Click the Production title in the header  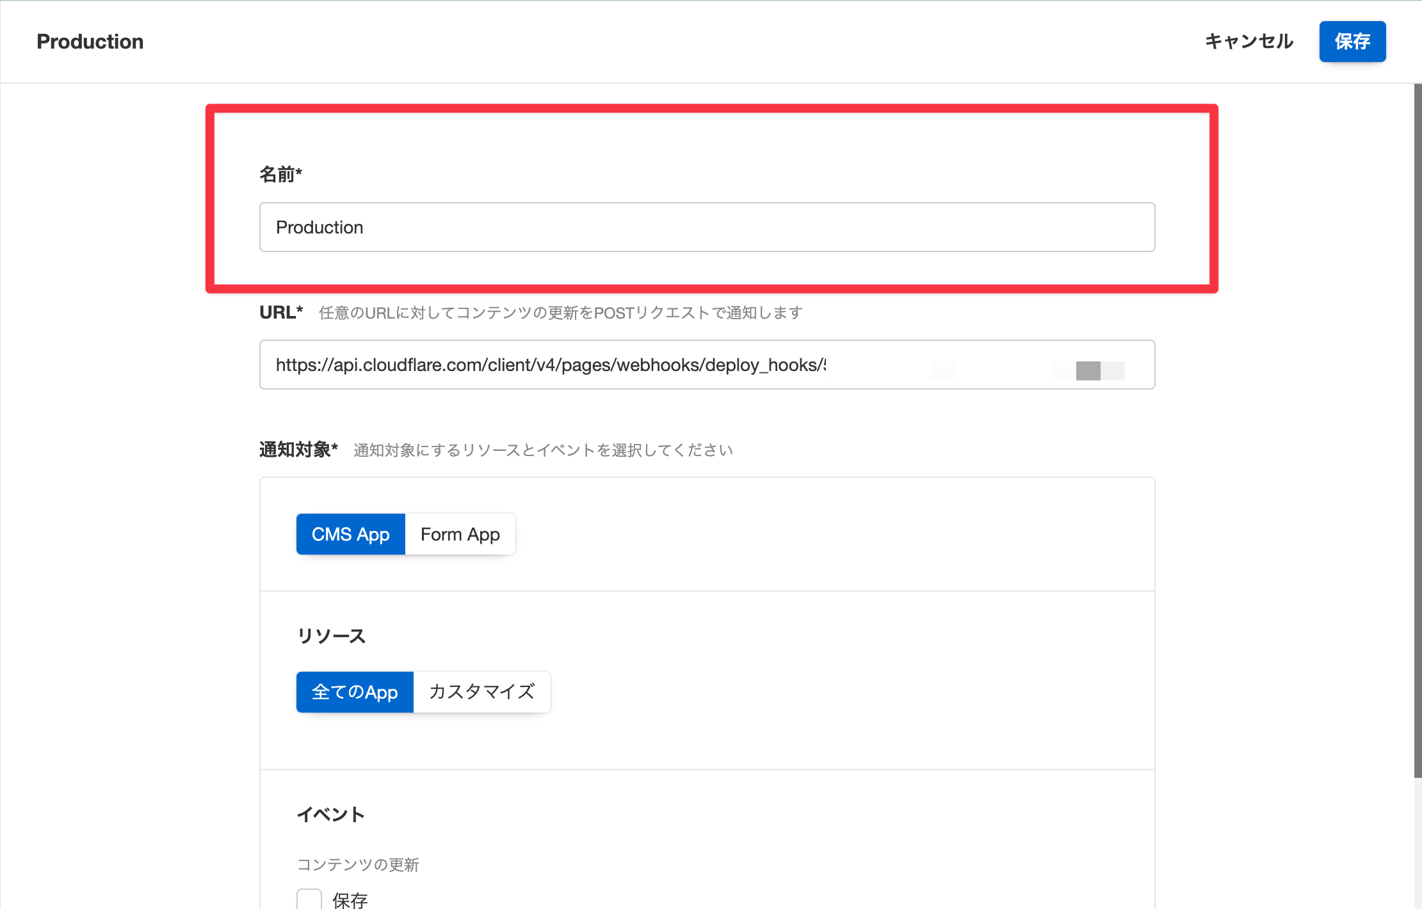coord(89,41)
